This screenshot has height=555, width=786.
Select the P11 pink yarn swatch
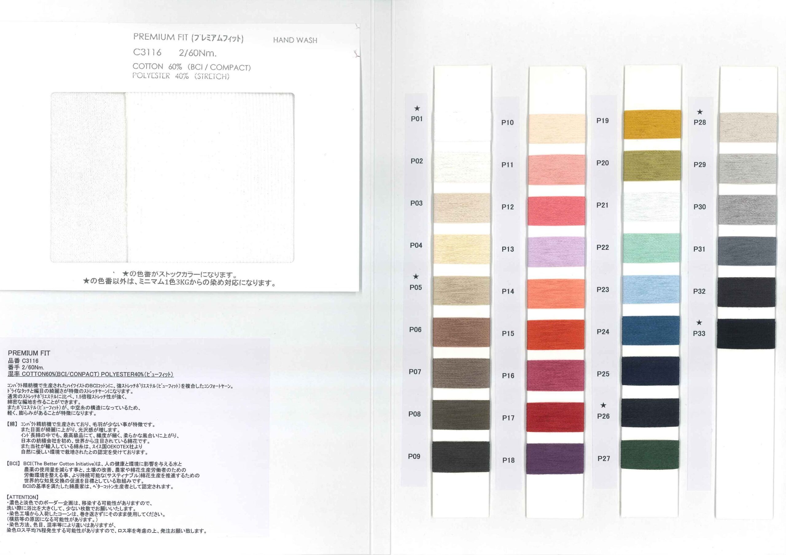click(x=557, y=170)
